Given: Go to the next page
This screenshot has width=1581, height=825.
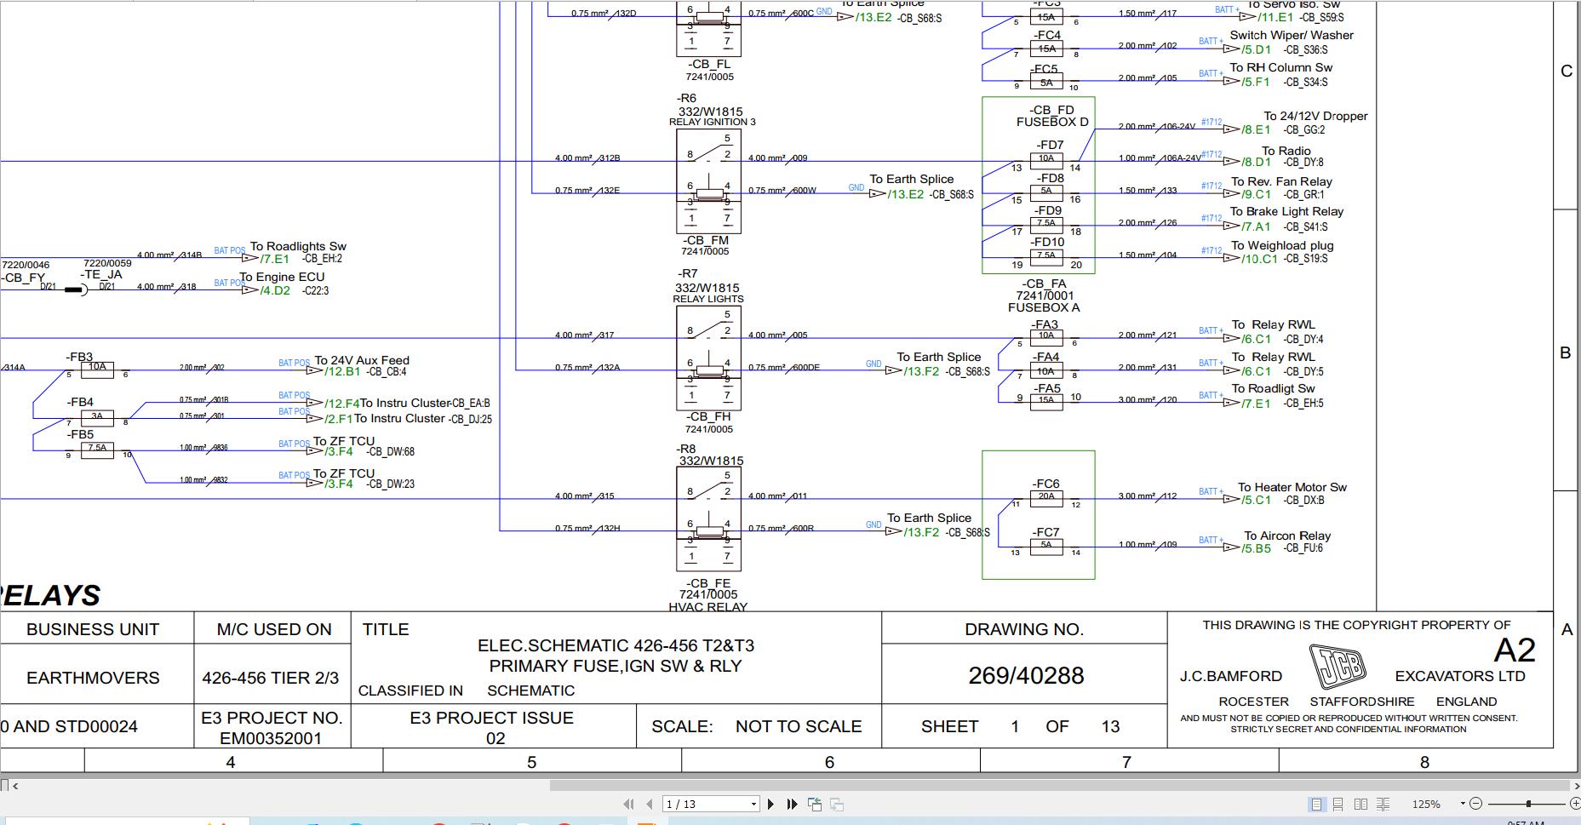Looking at the screenshot, I should 770,803.
